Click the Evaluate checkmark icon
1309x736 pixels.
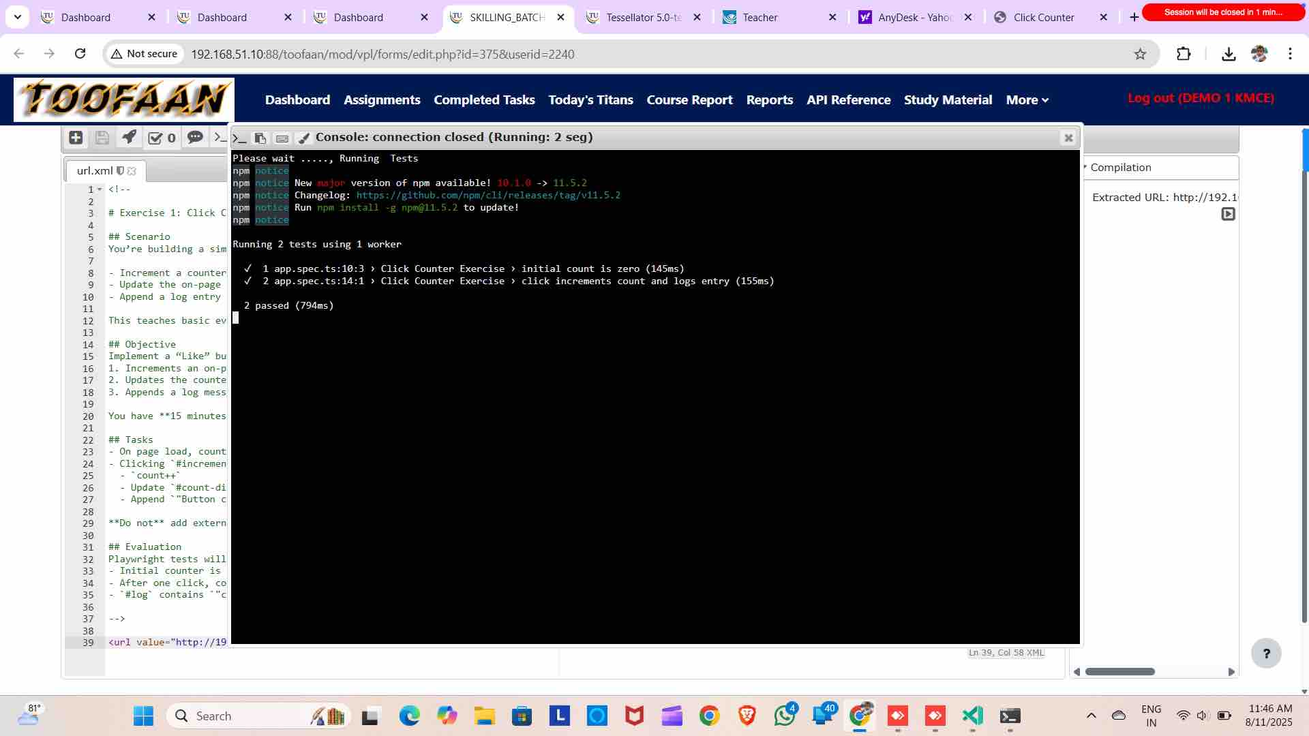point(155,138)
